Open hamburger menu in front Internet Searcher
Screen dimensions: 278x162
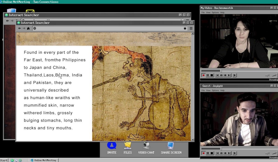(x=191, y=28)
